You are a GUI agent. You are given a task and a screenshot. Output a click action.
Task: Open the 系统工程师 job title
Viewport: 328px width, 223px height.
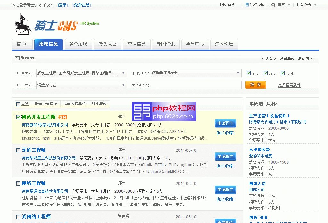coord(34,150)
